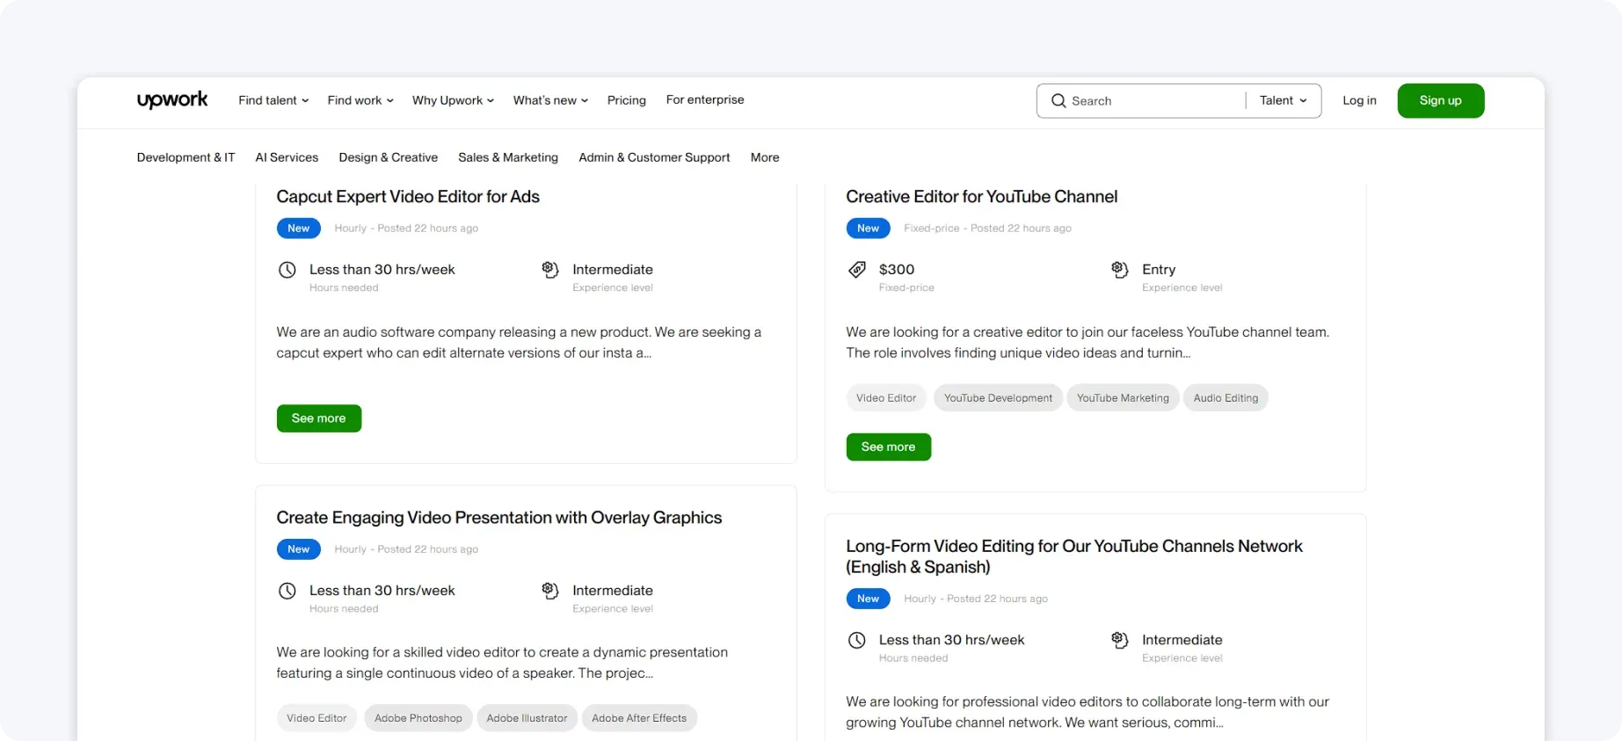Click 'Fixed-price - Posted 22 hours ago' text
The width and height of the screenshot is (1622, 741).
coord(987,229)
